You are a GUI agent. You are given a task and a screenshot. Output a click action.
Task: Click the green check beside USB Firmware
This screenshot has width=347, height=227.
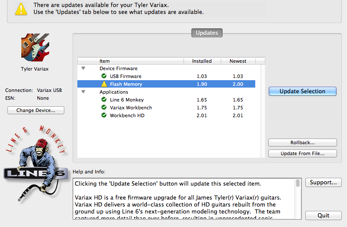(x=104, y=76)
